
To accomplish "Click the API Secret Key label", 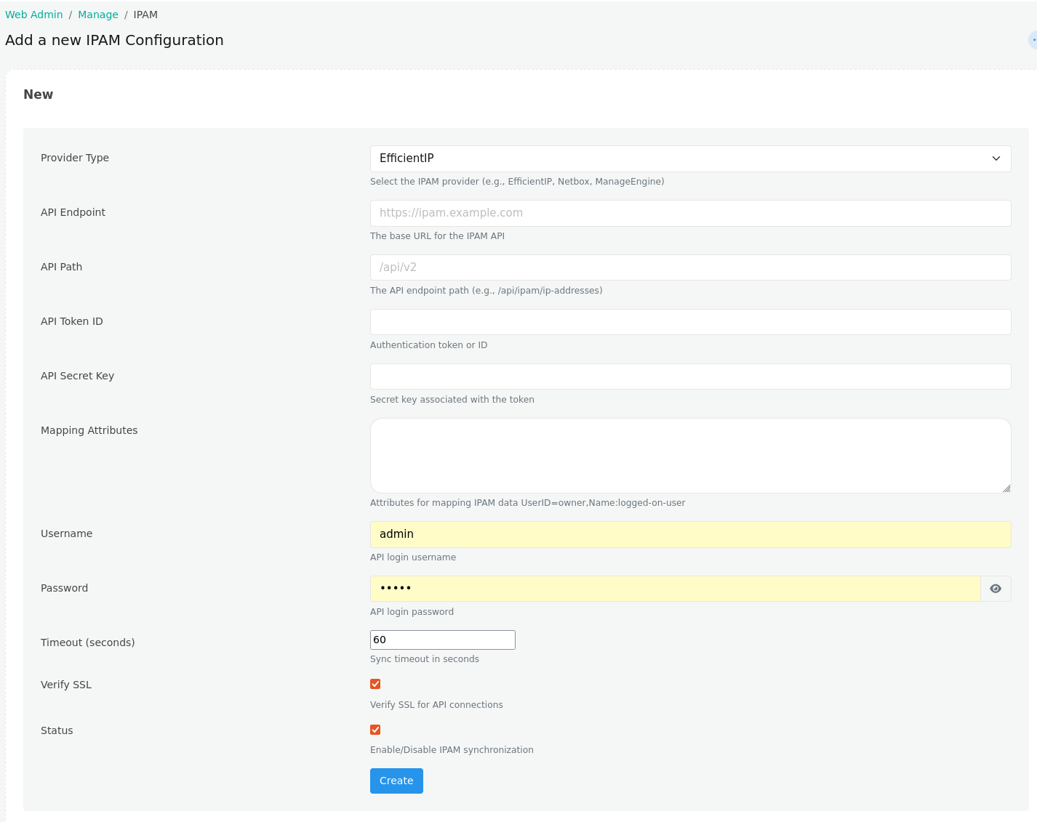I will point(77,376).
